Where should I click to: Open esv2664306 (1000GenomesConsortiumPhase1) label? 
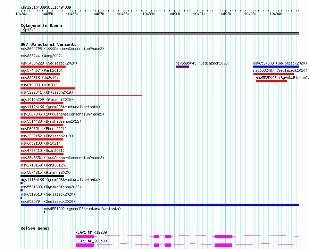pos(62,114)
